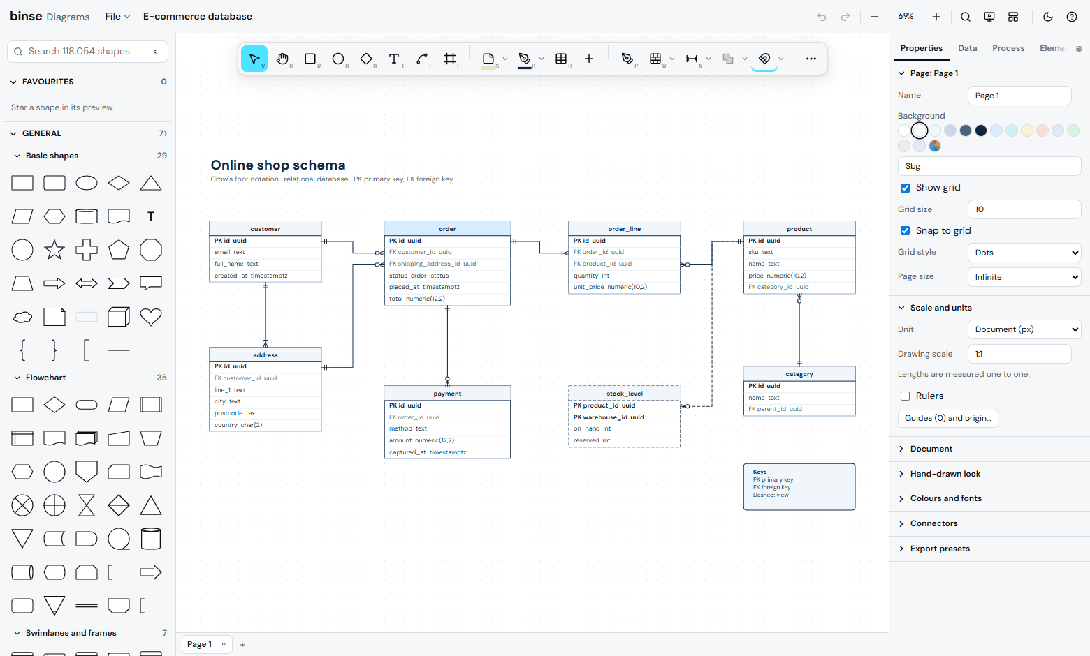Open the Grid style dropdown
Viewport: 1090px width, 656px height.
1024,253
